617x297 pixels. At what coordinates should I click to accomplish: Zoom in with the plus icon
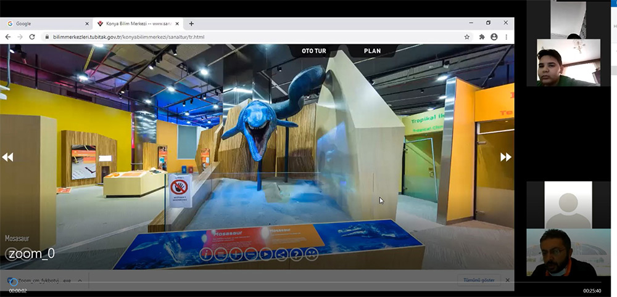tap(236, 254)
